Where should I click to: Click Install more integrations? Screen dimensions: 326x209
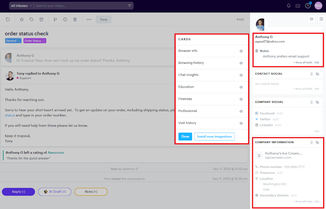click(x=214, y=136)
